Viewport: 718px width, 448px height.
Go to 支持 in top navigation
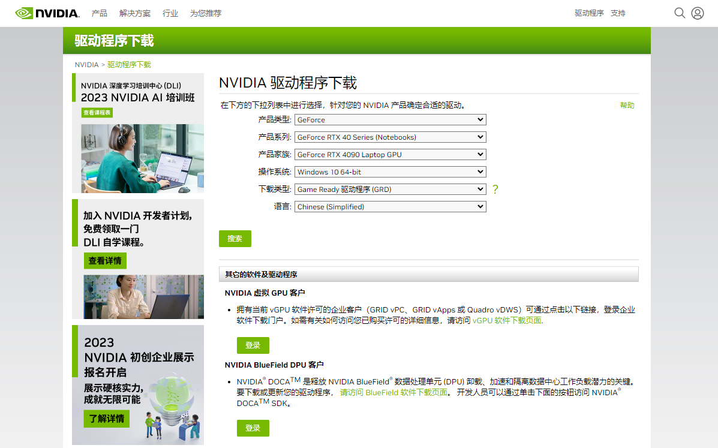point(618,13)
